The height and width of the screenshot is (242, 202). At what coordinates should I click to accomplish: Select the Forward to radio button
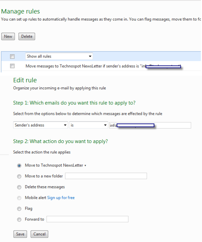tap(19, 219)
